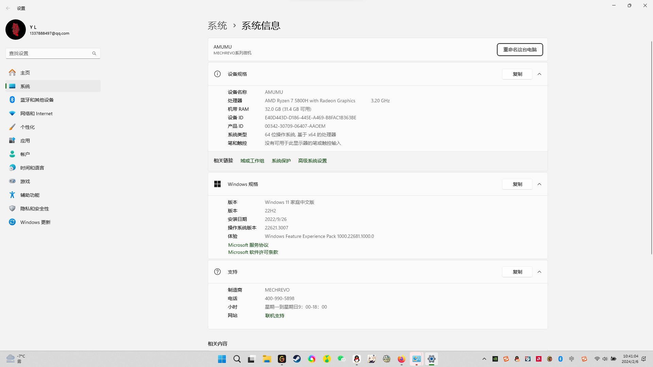Open Steam from the taskbar
653x367 pixels.
[297, 359]
